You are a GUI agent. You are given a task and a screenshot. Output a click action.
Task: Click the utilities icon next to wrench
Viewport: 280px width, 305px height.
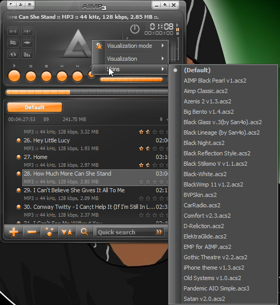tap(30, 5)
